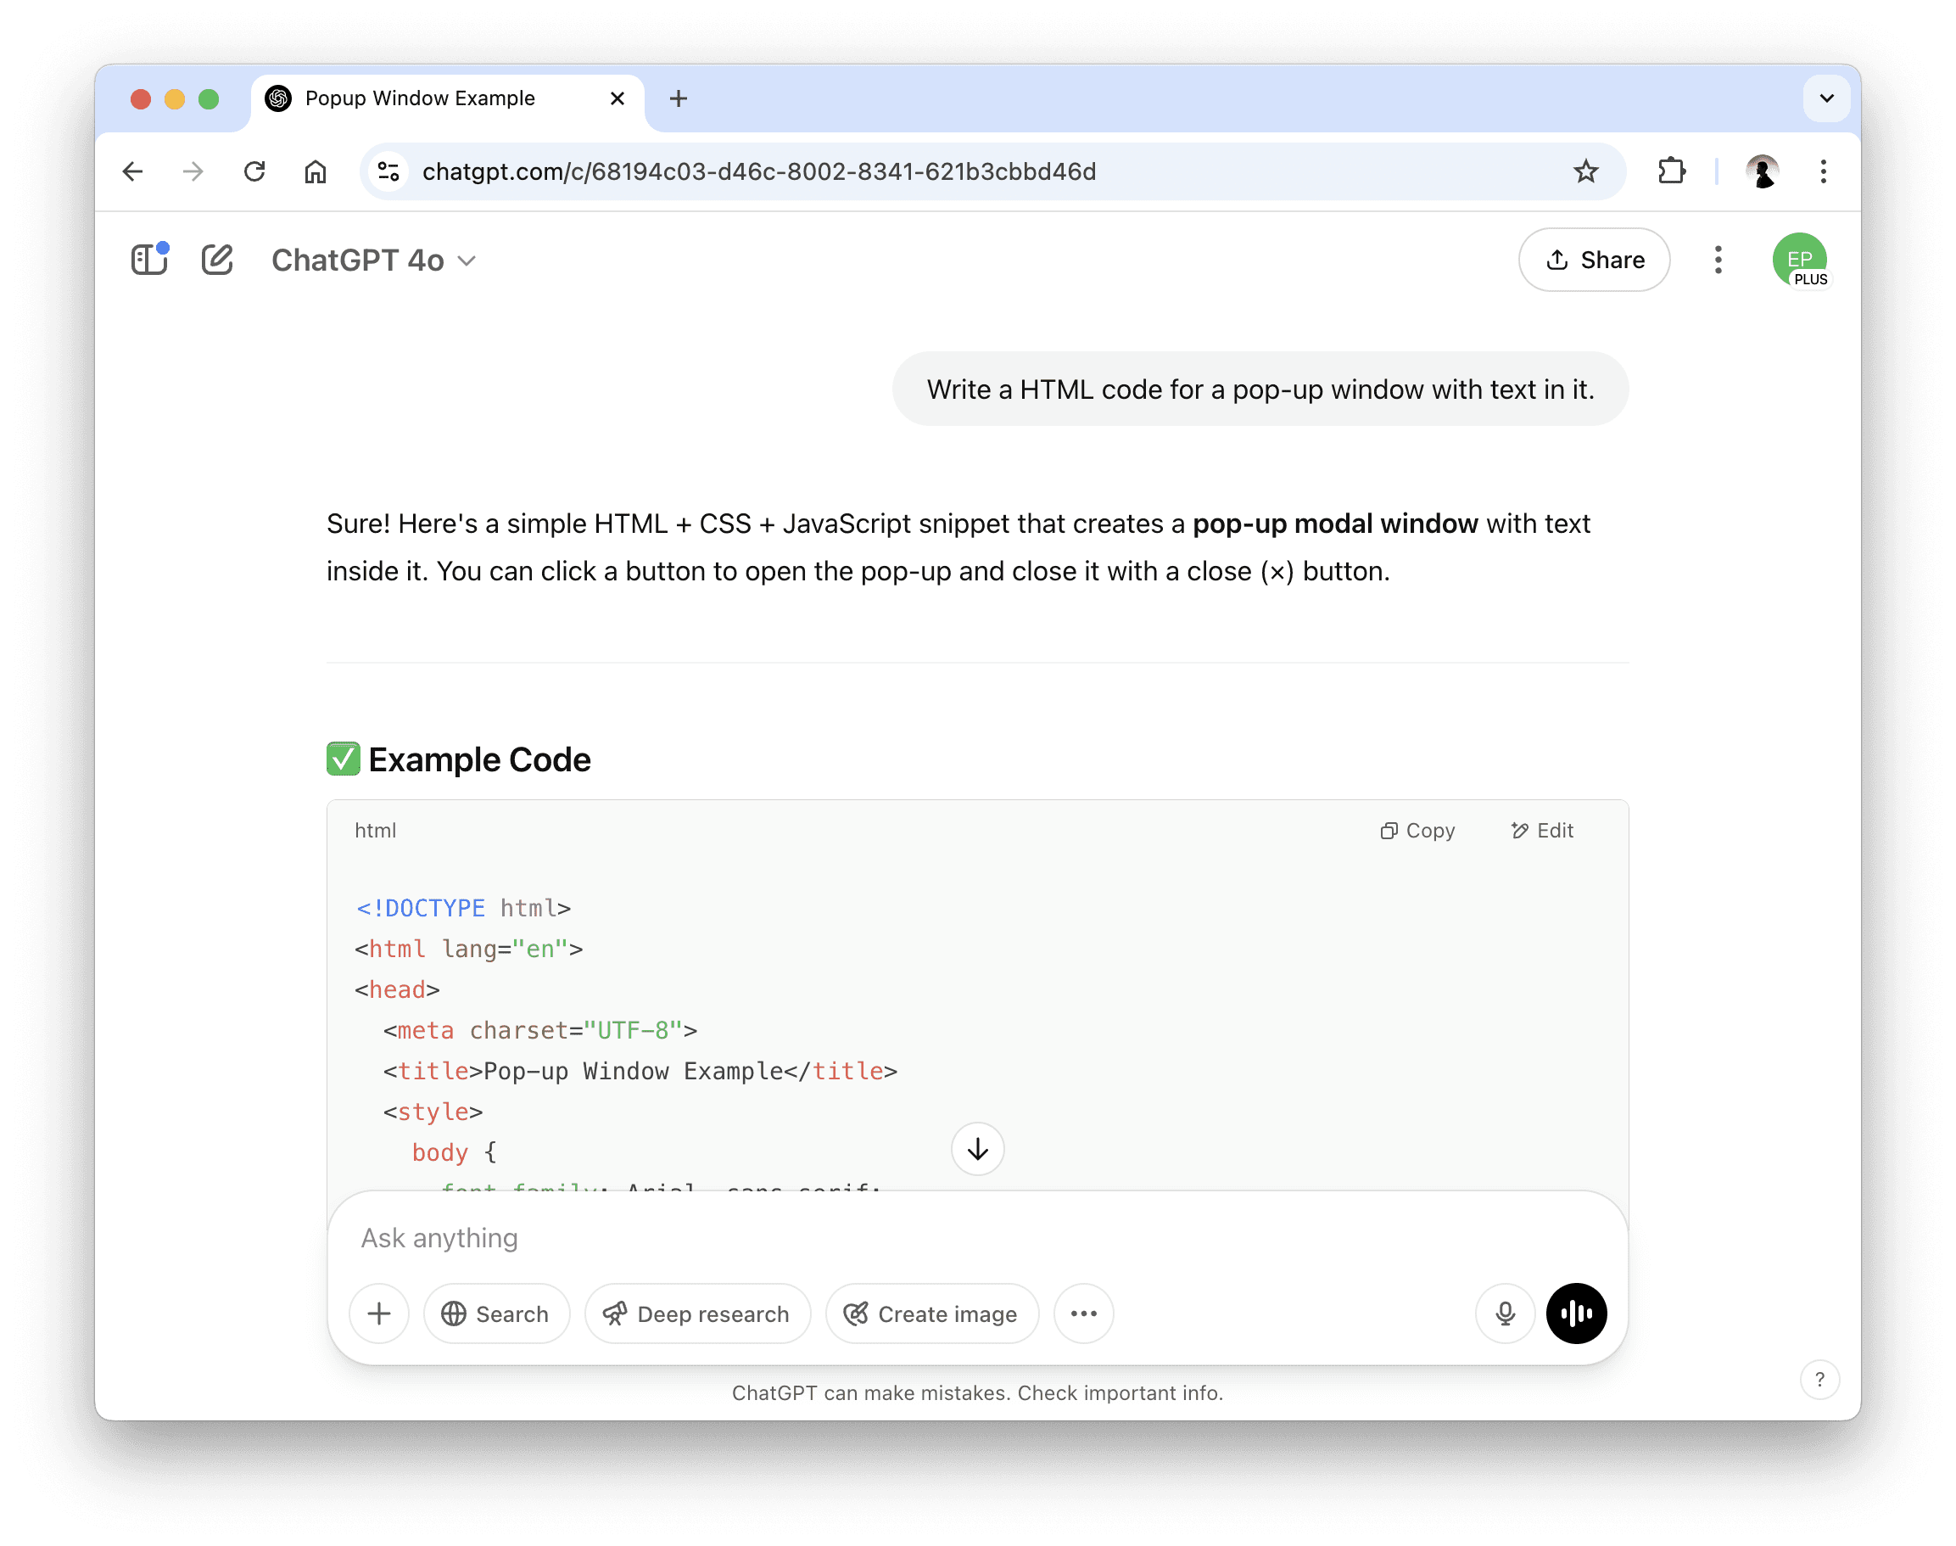Image resolution: width=1956 pixels, height=1546 pixels.
Task: Click the microphone dictation icon
Action: (x=1505, y=1314)
